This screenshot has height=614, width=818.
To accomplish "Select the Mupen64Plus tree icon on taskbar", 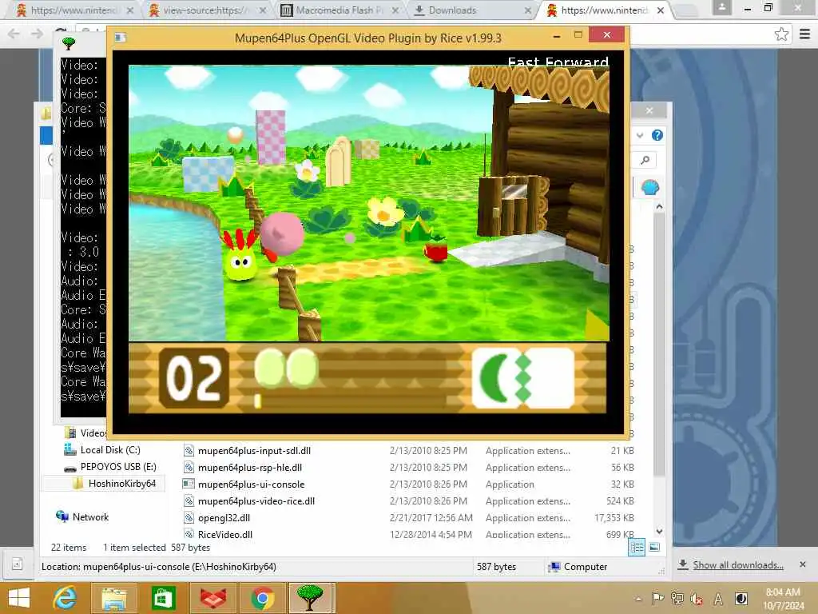I will coord(310,598).
